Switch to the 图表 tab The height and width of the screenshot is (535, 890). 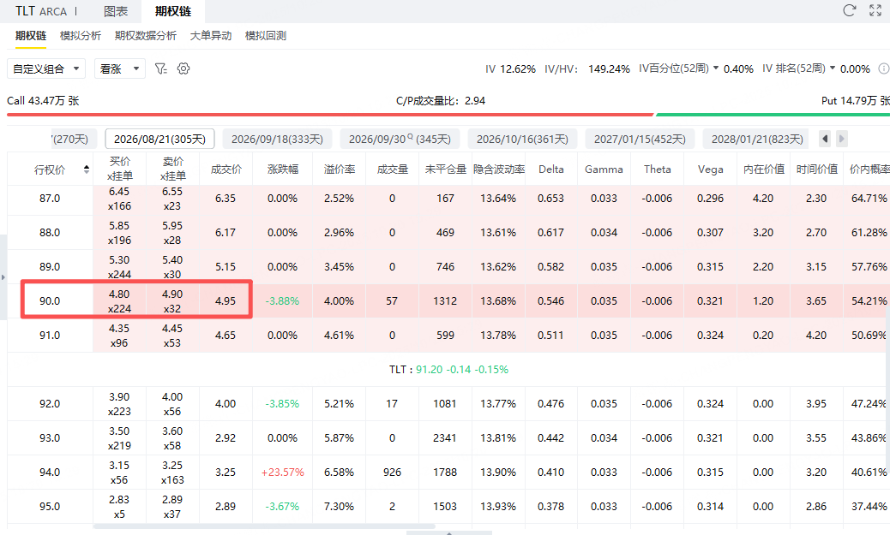(116, 11)
